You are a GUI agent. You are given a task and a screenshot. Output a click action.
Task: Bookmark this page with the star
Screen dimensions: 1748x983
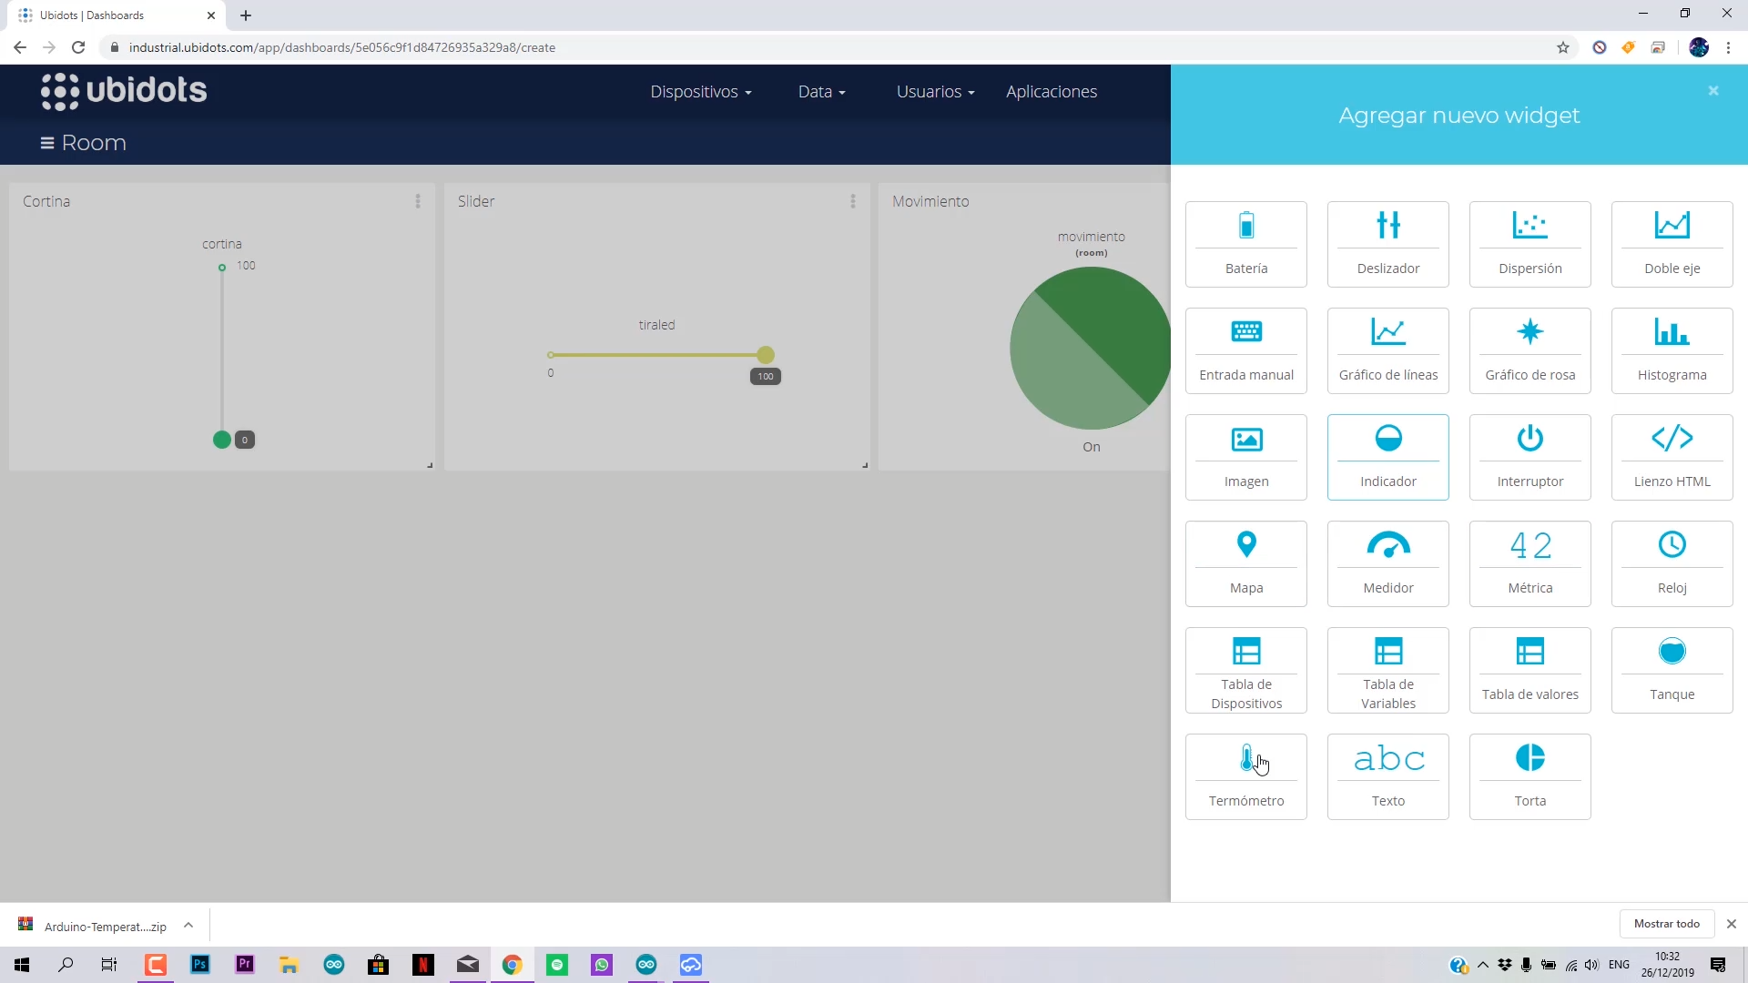click(x=1562, y=47)
